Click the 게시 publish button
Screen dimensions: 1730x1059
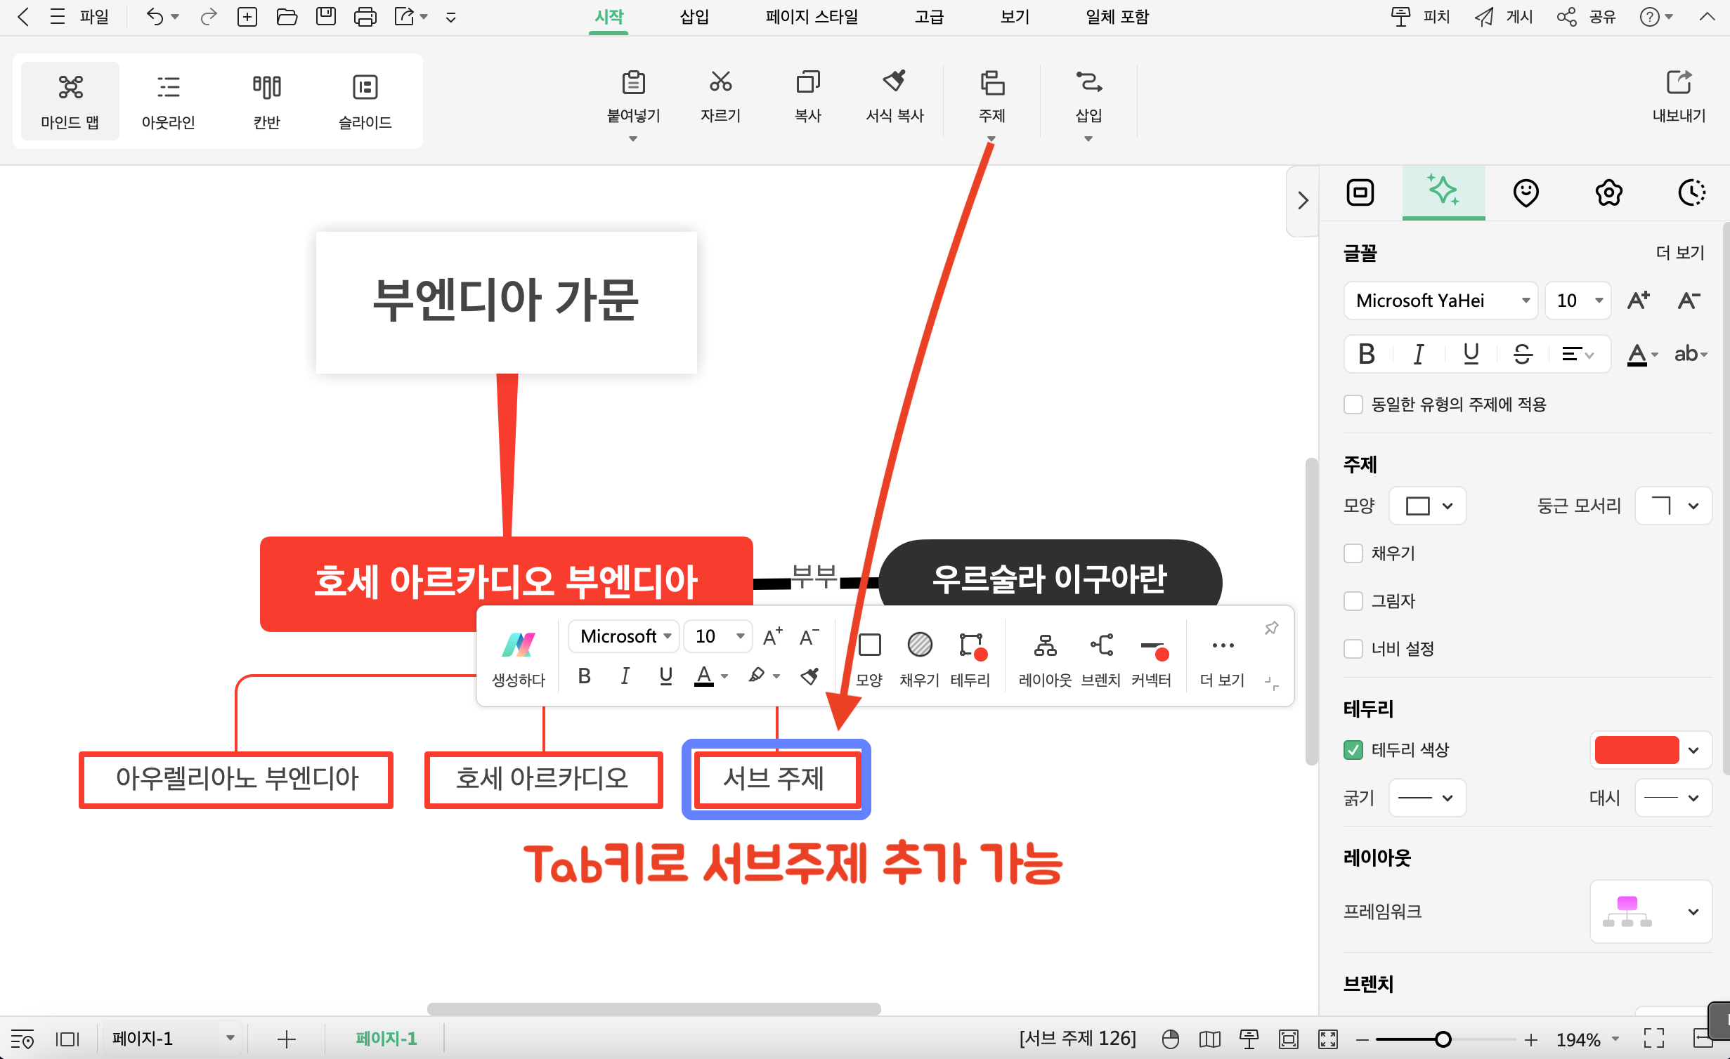pyautogui.click(x=1504, y=17)
